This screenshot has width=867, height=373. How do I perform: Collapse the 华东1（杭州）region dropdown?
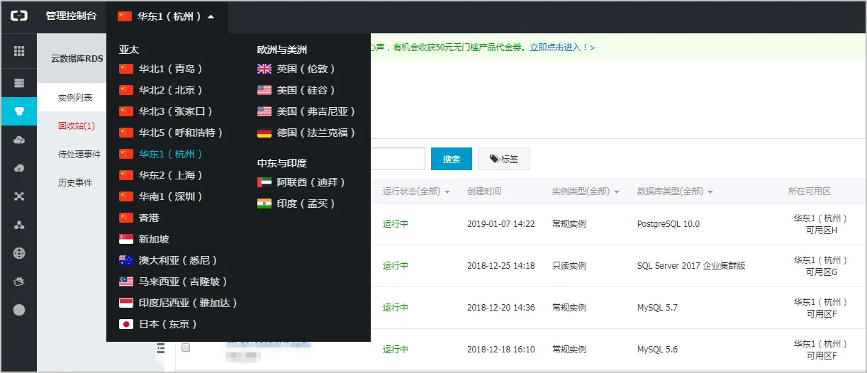(x=167, y=16)
